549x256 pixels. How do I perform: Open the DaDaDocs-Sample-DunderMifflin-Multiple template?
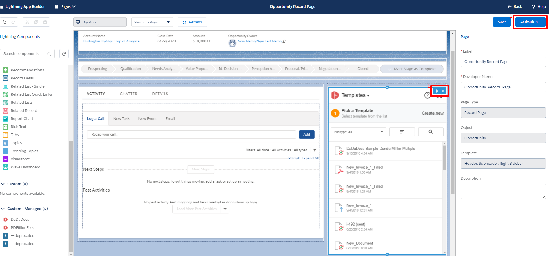(x=385, y=151)
